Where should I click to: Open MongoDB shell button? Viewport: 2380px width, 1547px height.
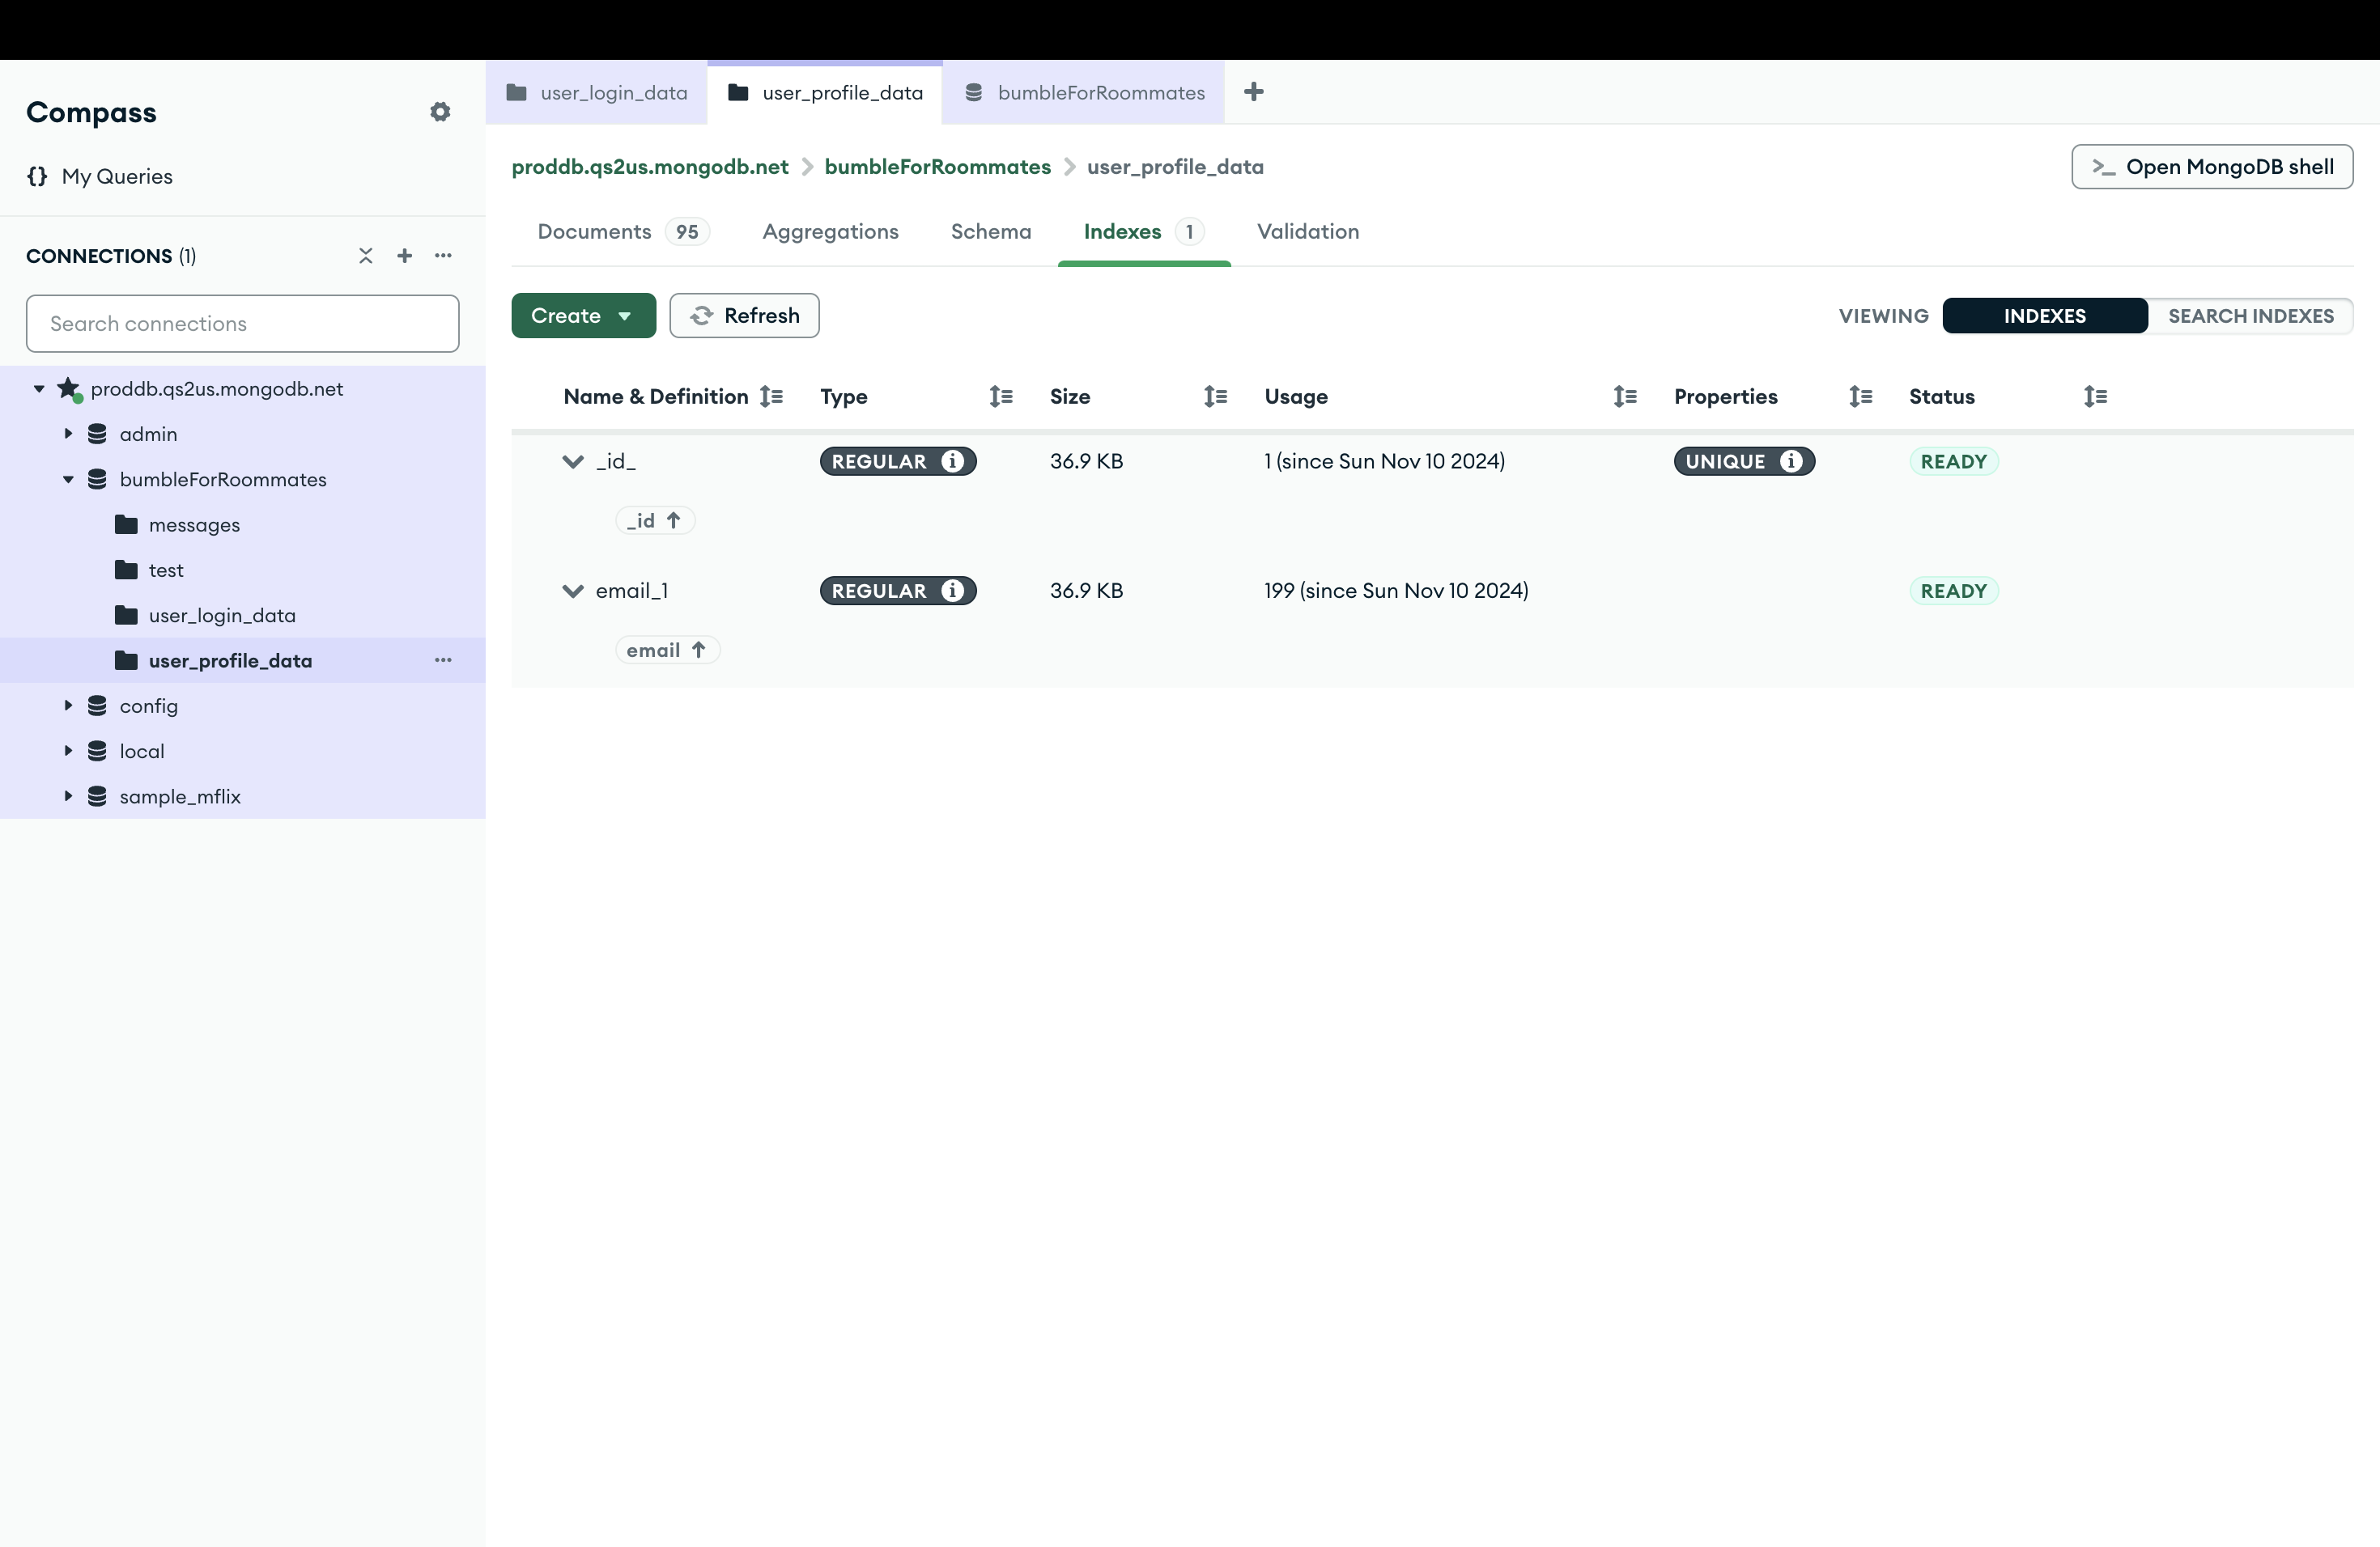coord(2212,167)
